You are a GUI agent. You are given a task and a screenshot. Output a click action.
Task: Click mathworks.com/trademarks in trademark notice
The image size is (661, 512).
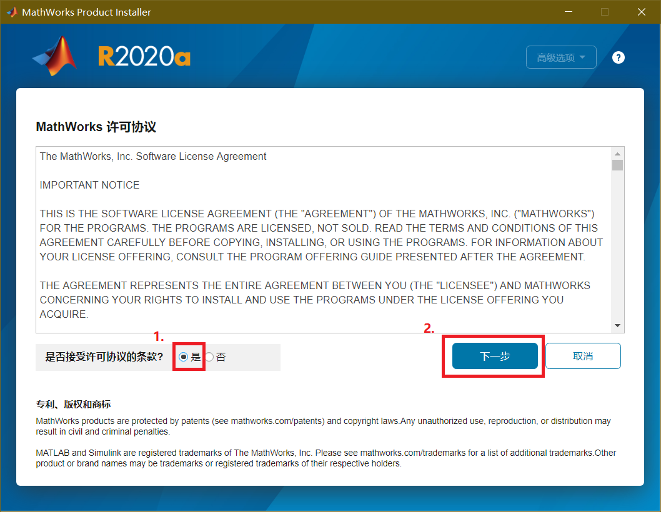[x=410, y=453]
